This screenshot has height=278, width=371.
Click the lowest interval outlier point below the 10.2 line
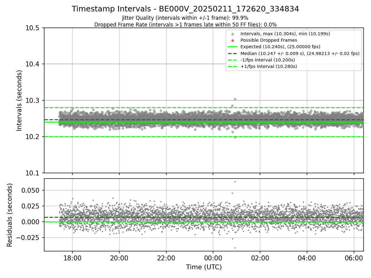click(235, 137)
